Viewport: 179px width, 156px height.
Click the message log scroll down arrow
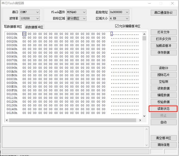pyautogui.click(x=147, y=145)
